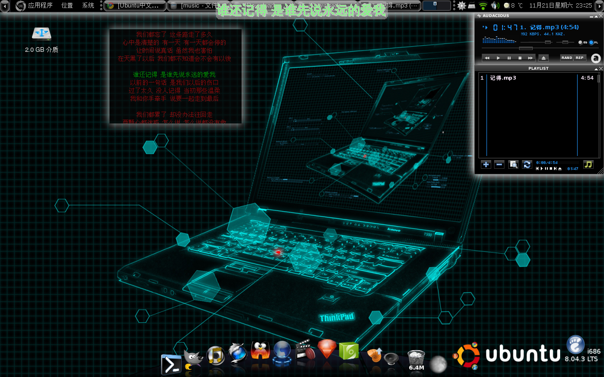
Task: Click the Audacious balance slider handle
Action: point(565,42)
